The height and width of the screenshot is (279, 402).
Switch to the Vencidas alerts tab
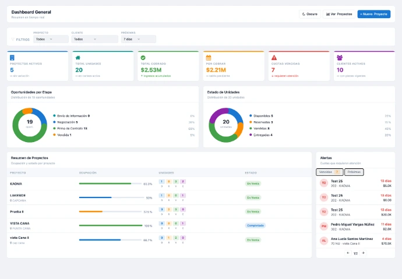tap(329, 172)
